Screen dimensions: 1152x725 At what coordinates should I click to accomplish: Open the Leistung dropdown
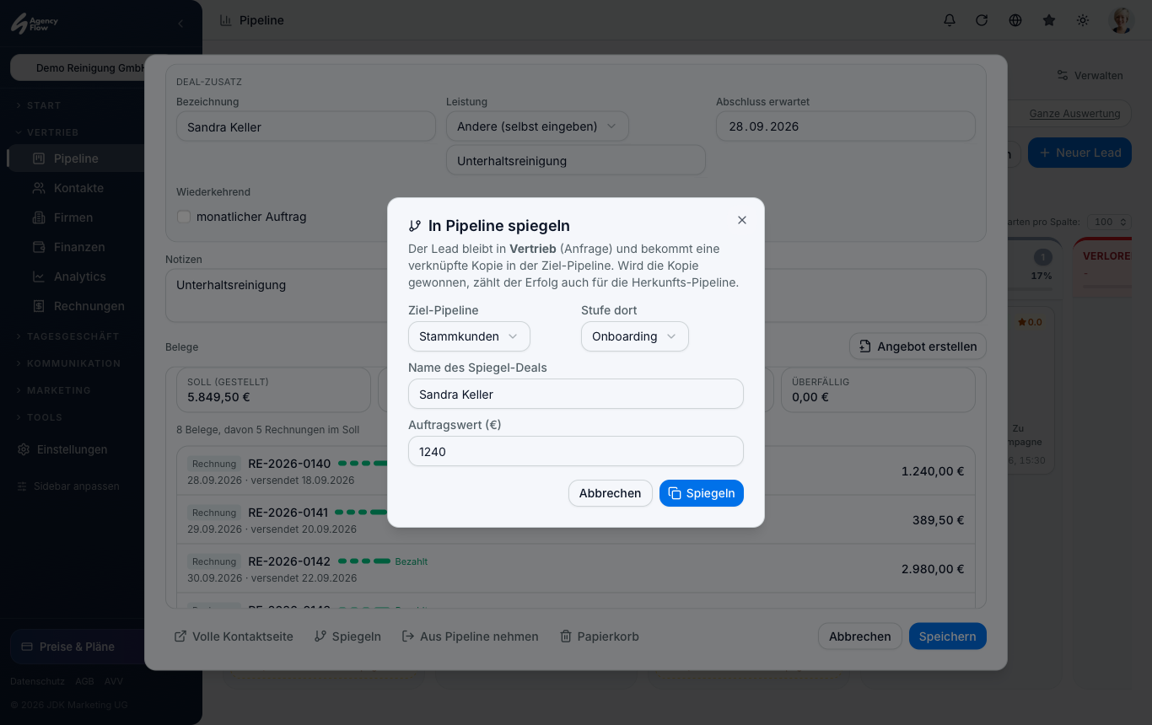click(x=537, y=126)
